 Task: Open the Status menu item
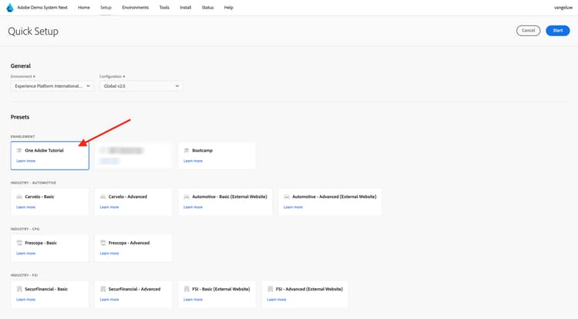click(207, 8)
